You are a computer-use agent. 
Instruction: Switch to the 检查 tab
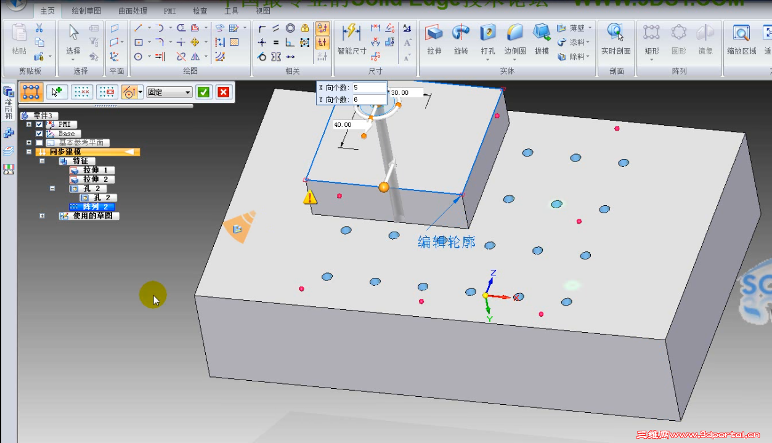pyautogui.click(x=200, y=11)
